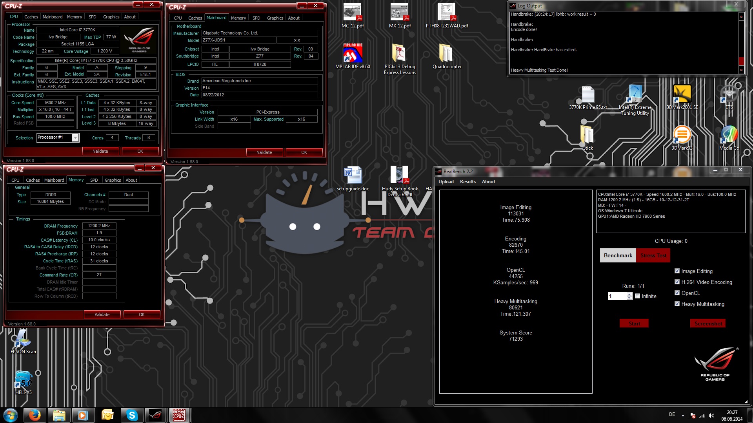Open 3770K Prime 95.txt file
753x423 pixels.
tap(588, 98)
